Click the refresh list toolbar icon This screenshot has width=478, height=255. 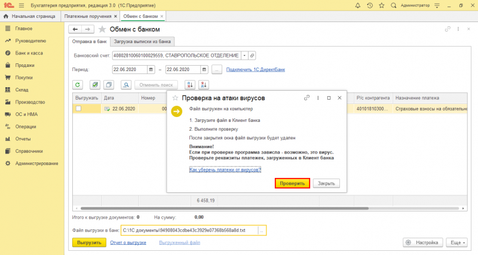click(x=78, y=85)
